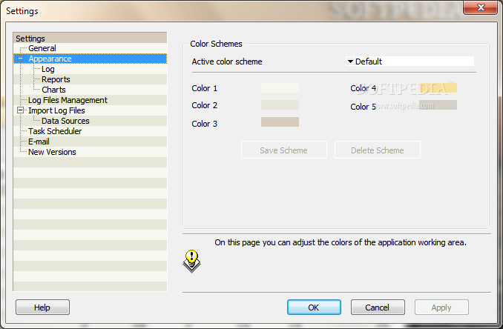Open Help for settings

coord(42,308)
